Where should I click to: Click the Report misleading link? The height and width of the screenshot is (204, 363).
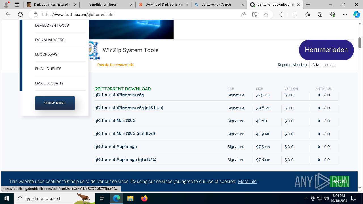click(x=292, y=65)
